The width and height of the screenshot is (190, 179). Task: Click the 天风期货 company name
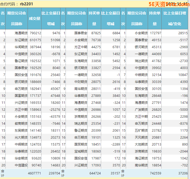coord(141,138)
